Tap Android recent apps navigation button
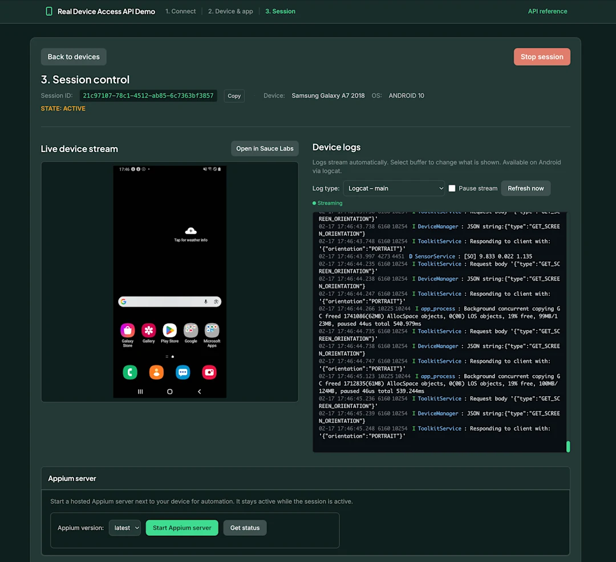Viewport: 616px width, 562px height. tap(140, 392)
